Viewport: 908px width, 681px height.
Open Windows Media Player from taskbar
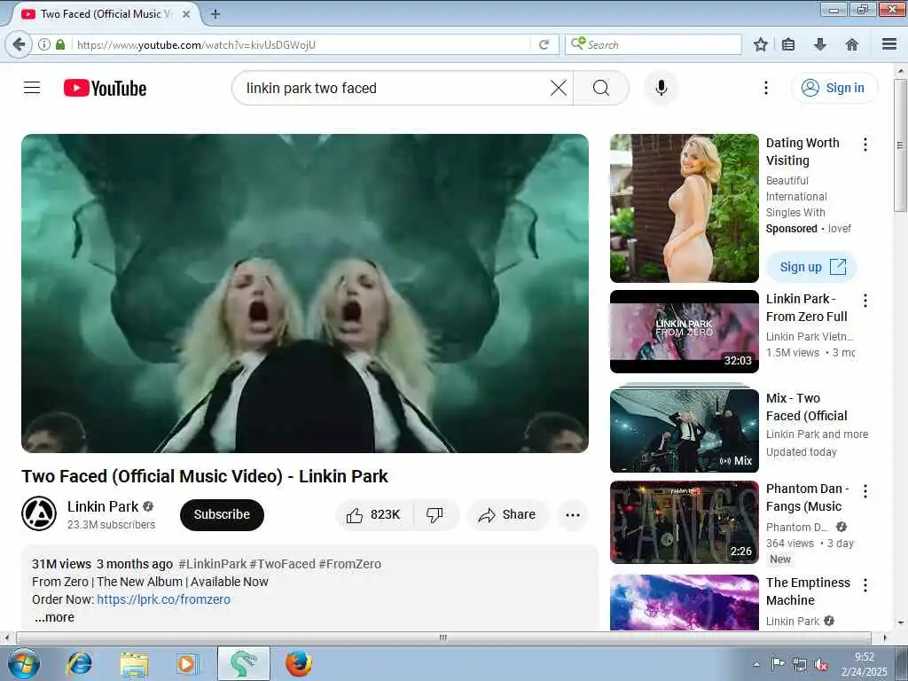tap(187, 663)
